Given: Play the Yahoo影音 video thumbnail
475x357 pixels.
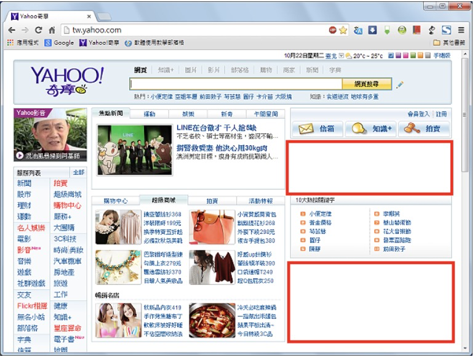Looking at the screenshot, I should [50, 135].
